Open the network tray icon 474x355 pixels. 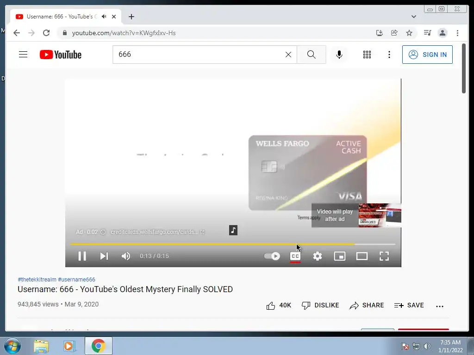(416, 346)
